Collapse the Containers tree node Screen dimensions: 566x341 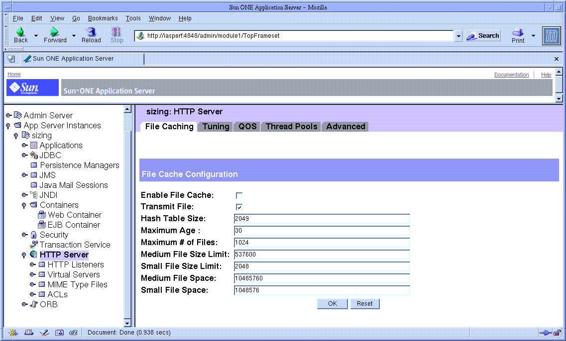[x=24, y=205]
